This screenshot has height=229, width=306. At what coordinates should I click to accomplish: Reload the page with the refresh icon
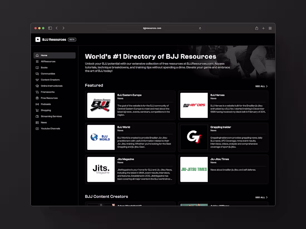click(x=200, y=28)
